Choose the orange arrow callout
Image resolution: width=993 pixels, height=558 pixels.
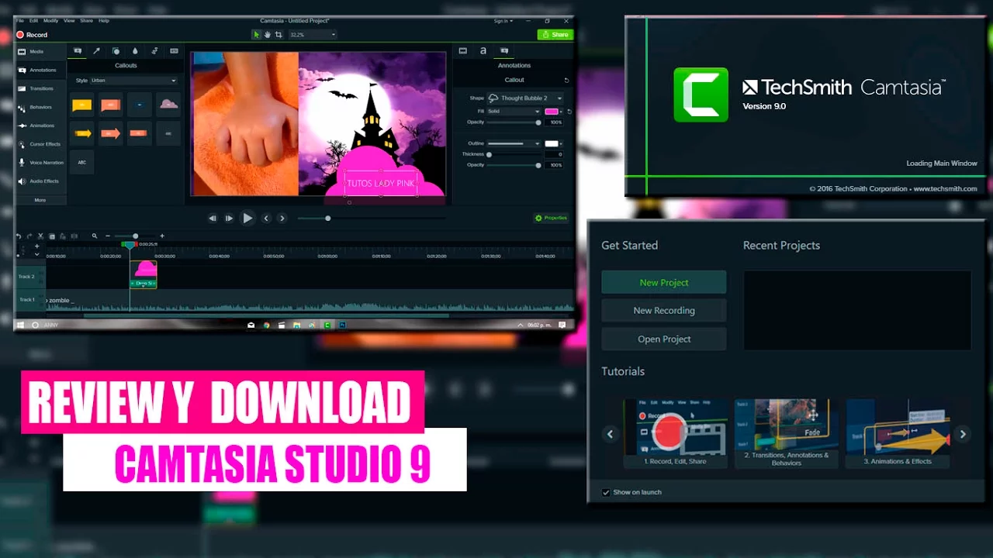(111, 133)
